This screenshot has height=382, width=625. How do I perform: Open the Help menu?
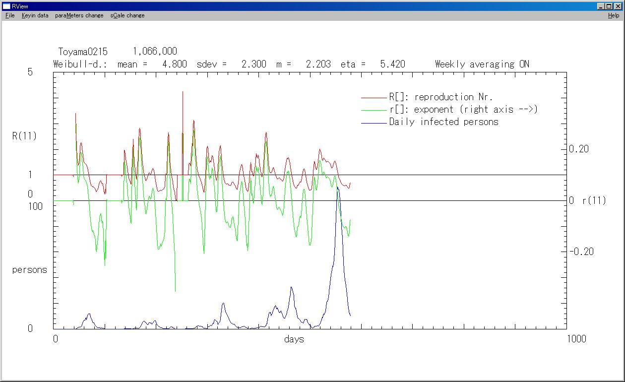(x=614, y=15)
